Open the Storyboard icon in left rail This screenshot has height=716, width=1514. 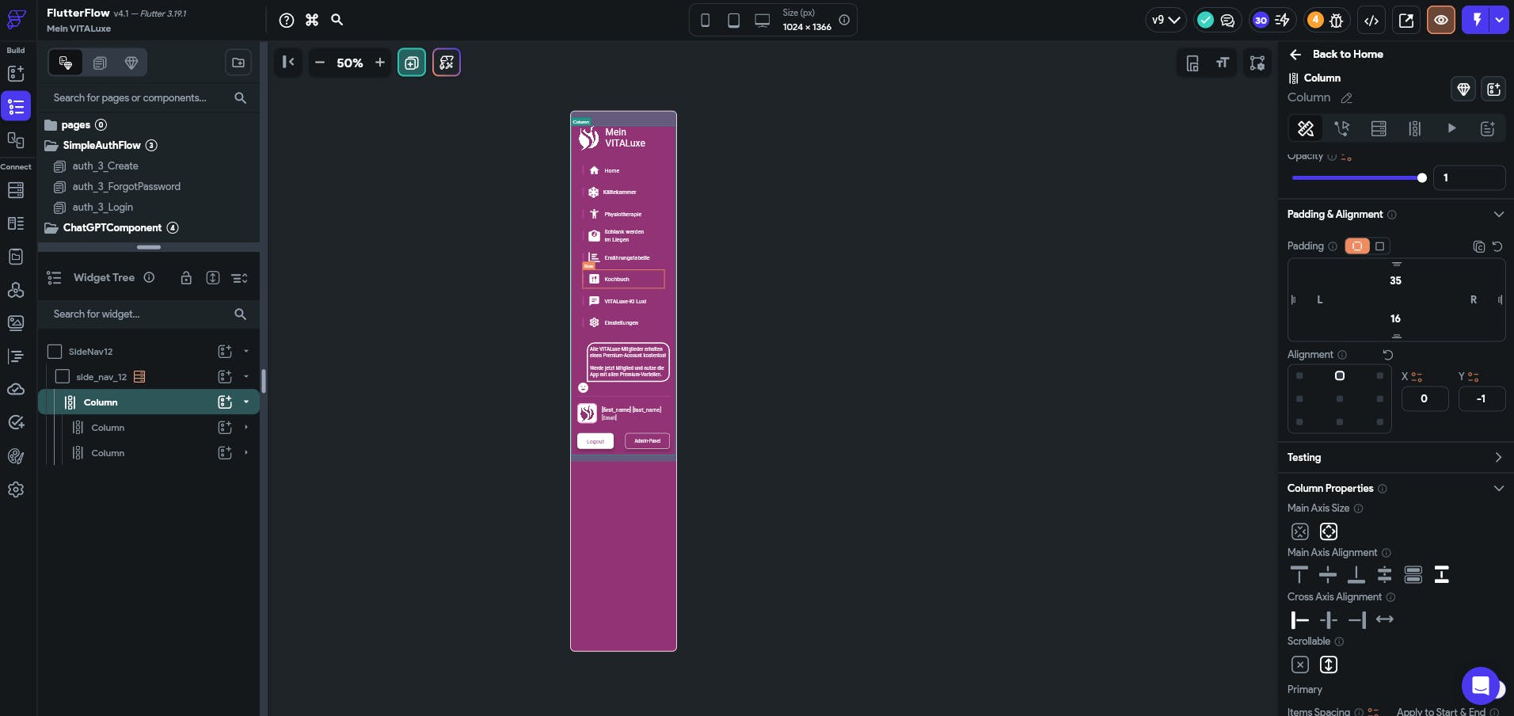coord(16,140)
